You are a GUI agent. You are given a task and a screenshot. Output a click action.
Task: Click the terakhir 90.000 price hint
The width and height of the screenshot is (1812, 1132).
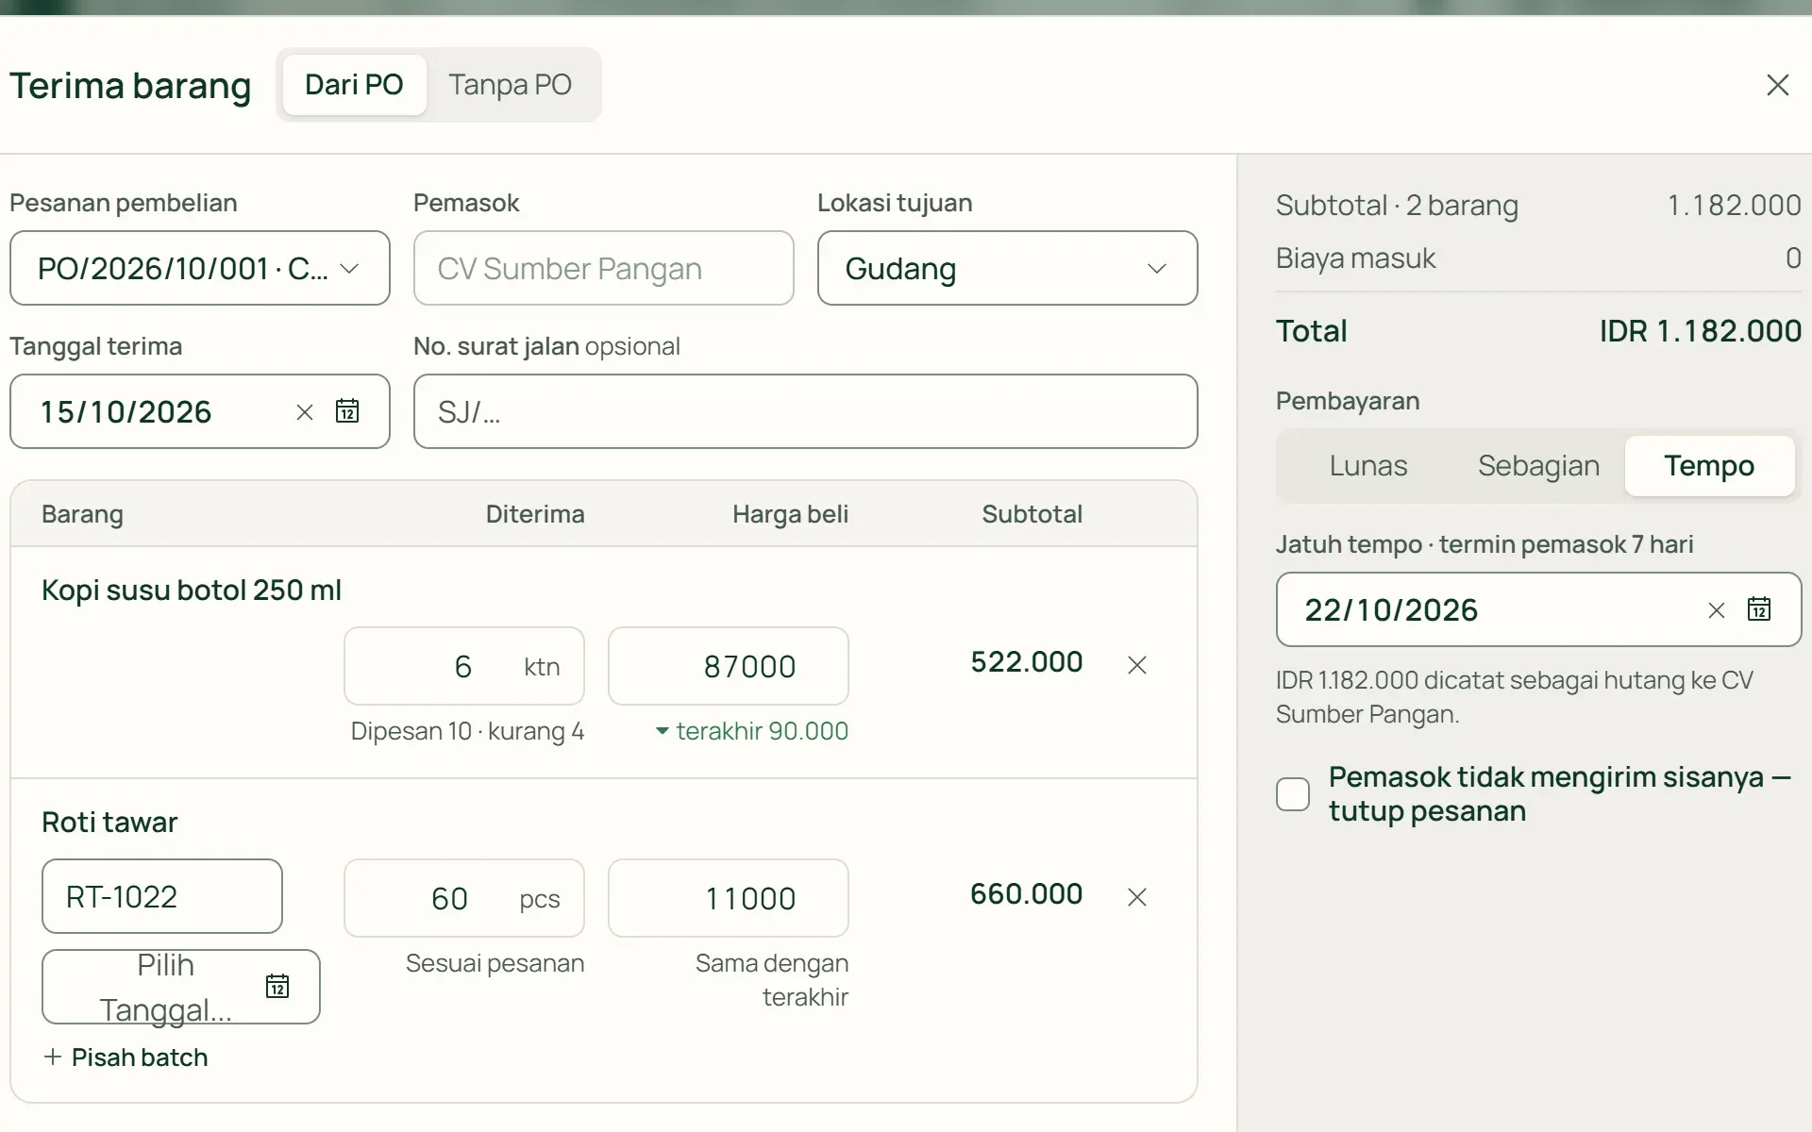752,731
